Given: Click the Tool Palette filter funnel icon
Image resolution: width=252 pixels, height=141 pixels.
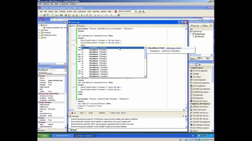Looking at the screenshot, I should (200, 65).
